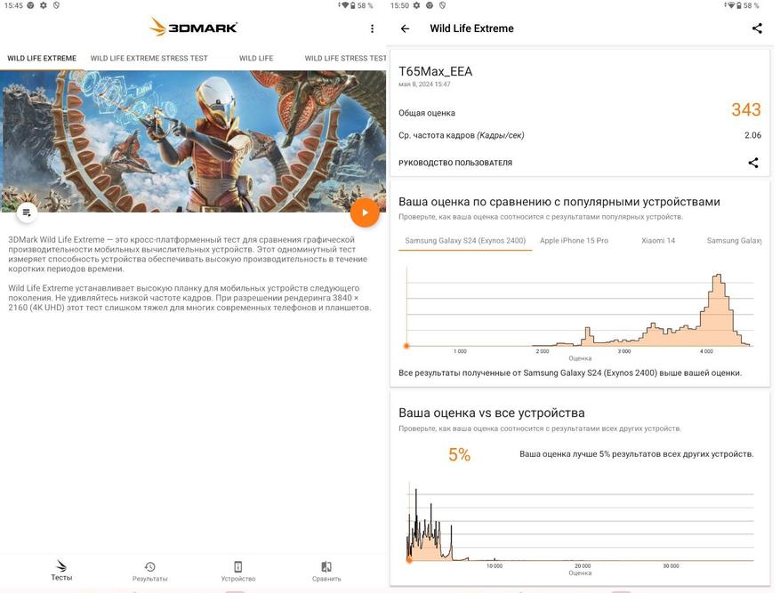The image size is (780, 593).
Task: Switch to the Wild Life tab
Action: [256, 58]
